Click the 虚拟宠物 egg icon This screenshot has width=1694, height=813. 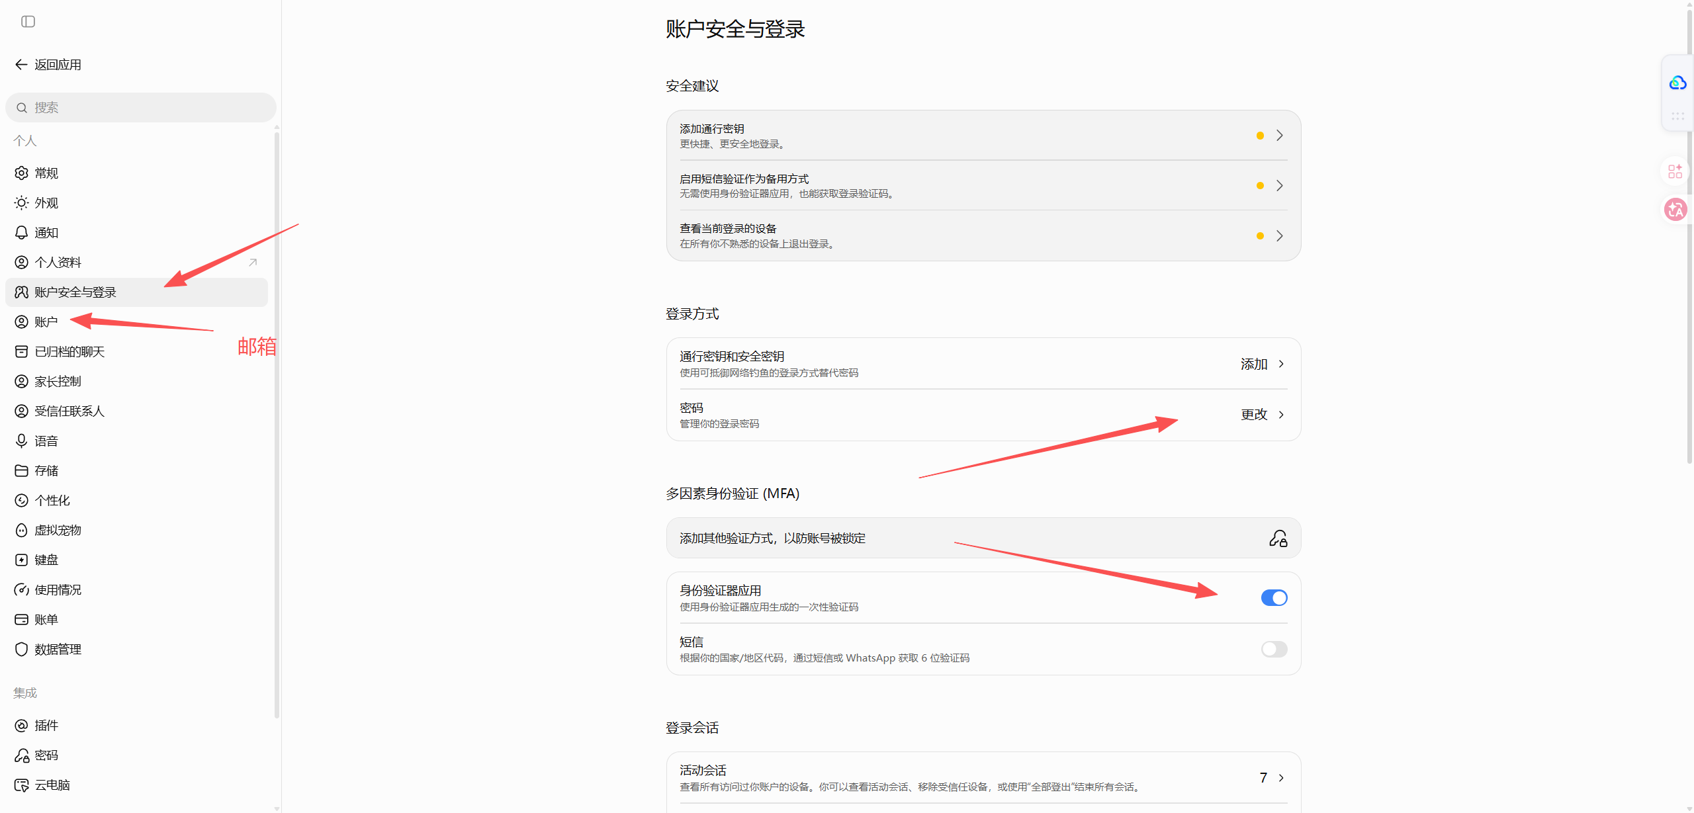(x=22, y=531)
